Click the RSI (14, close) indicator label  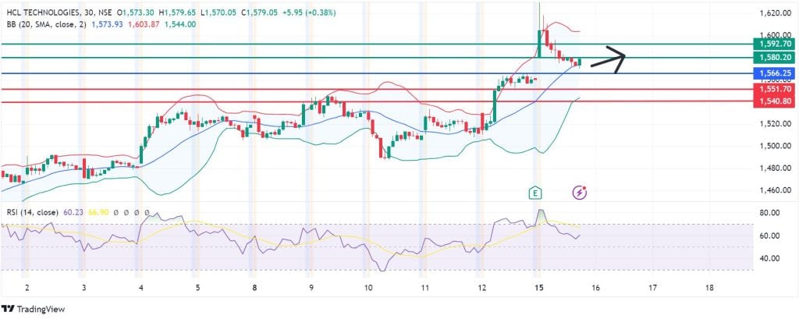tap(31, 212)
